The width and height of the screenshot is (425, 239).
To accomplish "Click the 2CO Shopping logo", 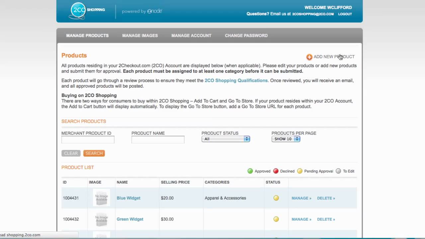I will (87, 11).
